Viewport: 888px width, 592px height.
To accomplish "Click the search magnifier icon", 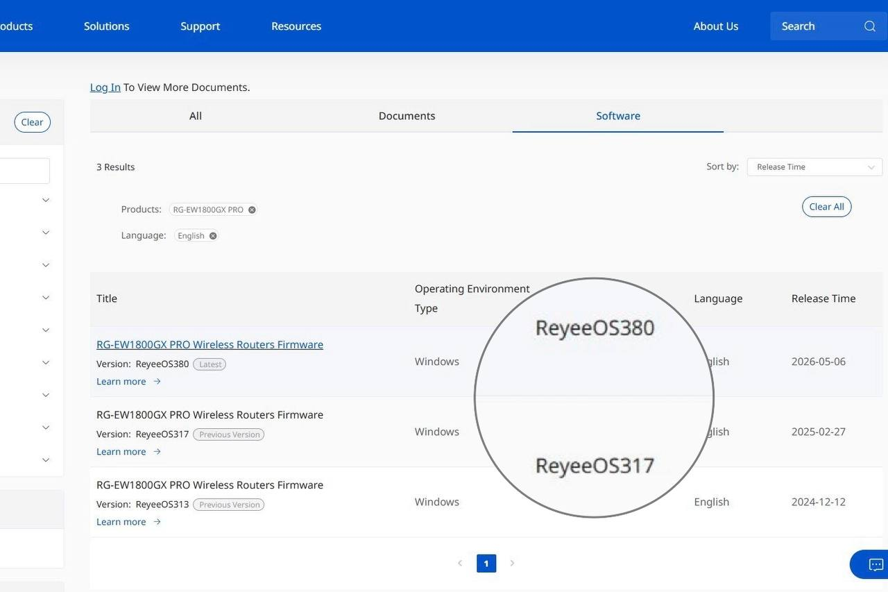I will point(869,26).
